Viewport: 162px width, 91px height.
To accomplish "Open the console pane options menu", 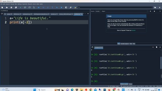I will [160, 47].
